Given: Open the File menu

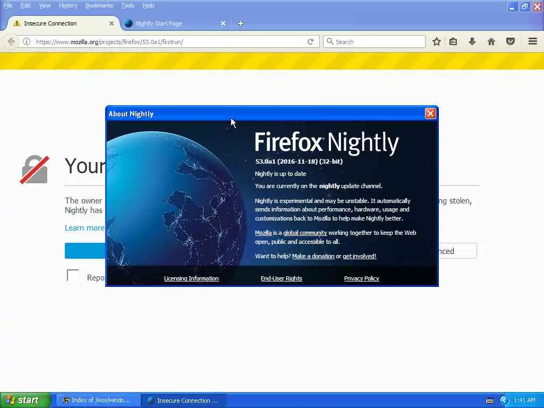Looking at the screenshot, I should point(8,5).
